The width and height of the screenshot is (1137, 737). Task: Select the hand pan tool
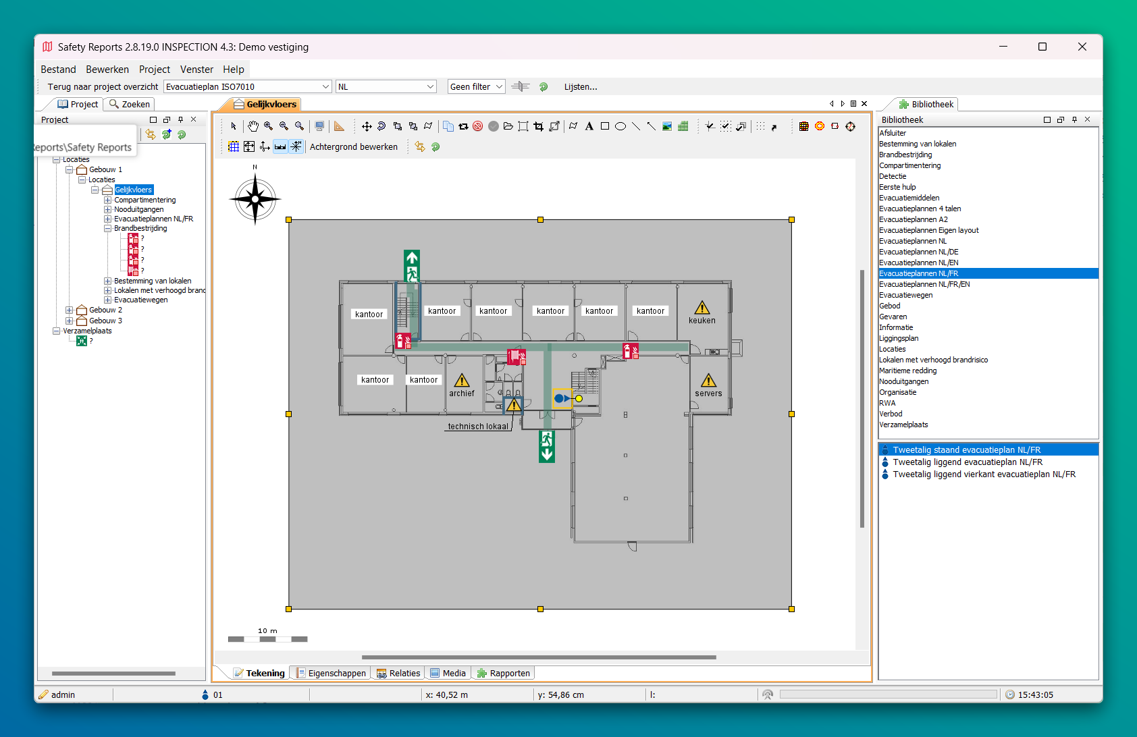pyautogui.click(x=253, y=126)
